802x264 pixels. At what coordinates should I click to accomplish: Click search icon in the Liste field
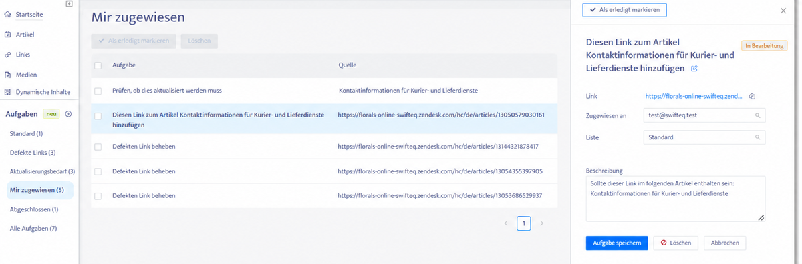[x=758, y=137]
